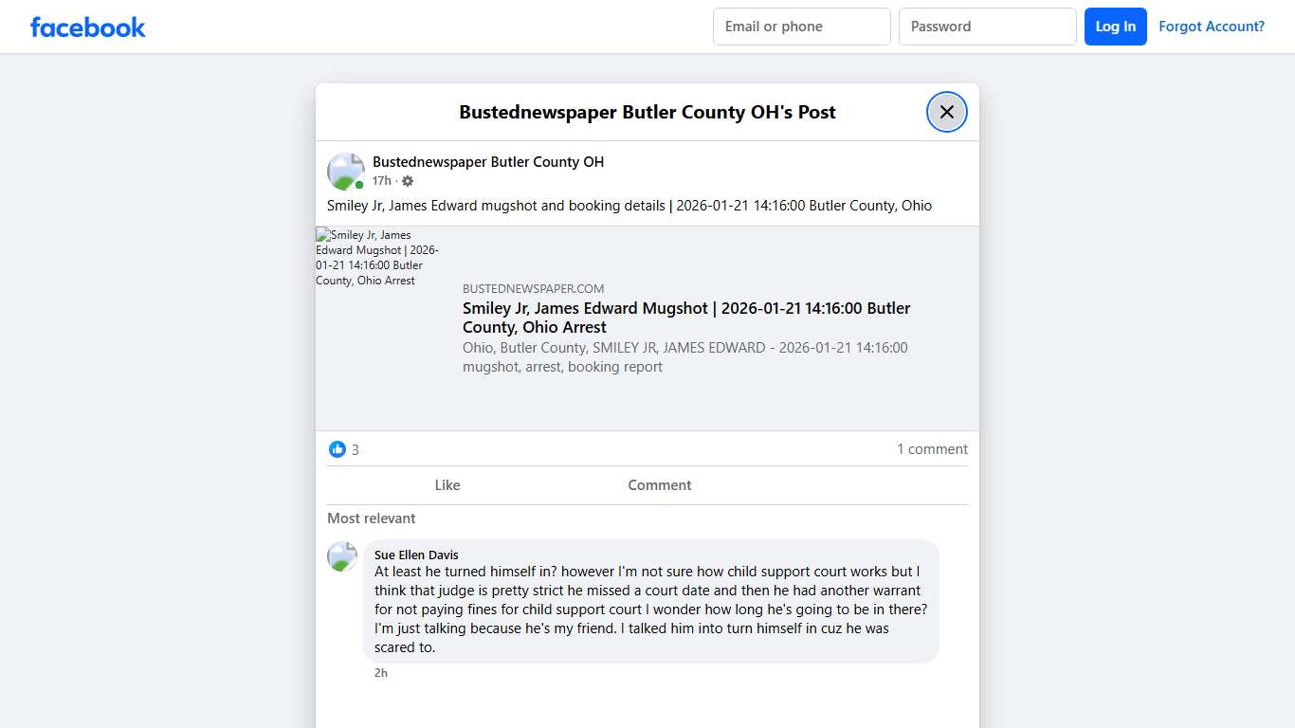This screenshot has width=1295, height=728.
Task: Expand the 1 comment link
Action: click(x=932, y=448)
